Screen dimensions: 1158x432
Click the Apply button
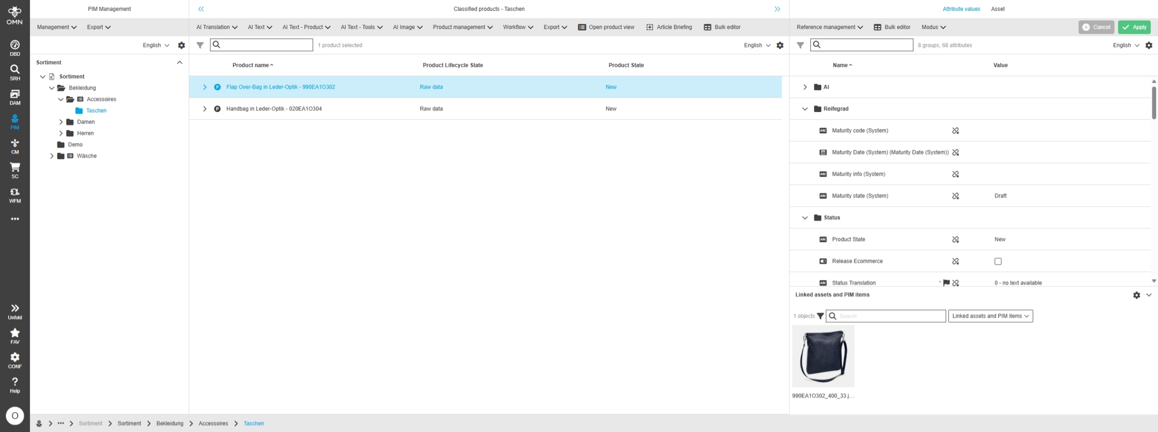(1134, 27)
